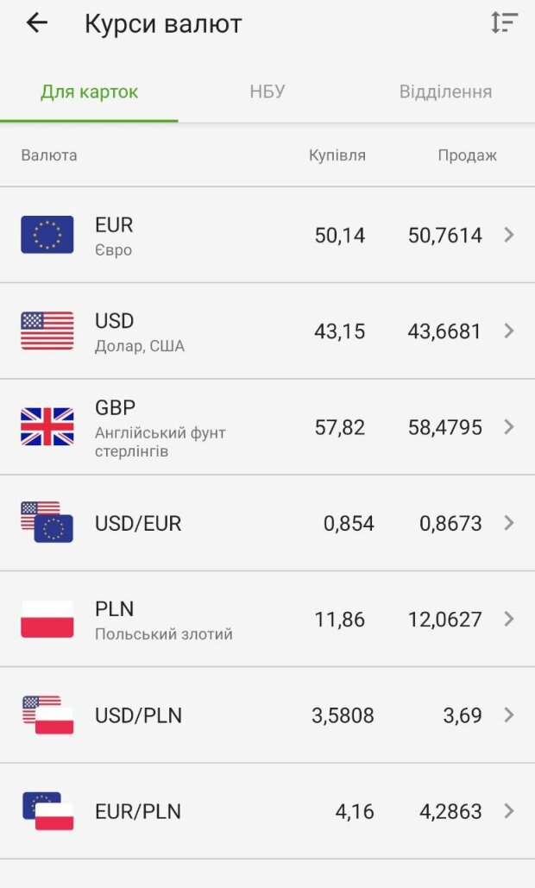This screenshot has height=888, width=535.
Task: Open the EUR/PLN currency pair label
Action: coord(138,811)
